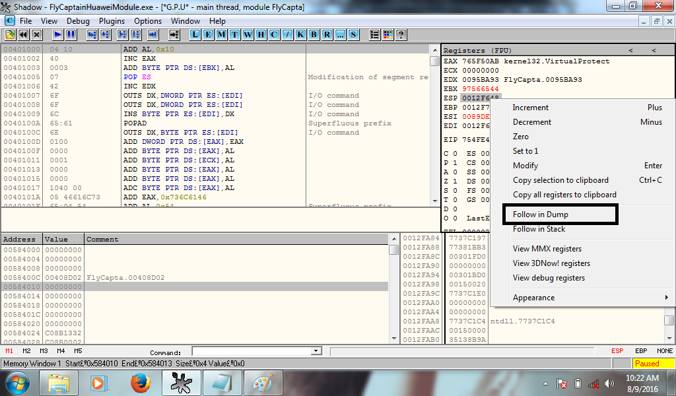Open Executable modules with E button
676x396 pixels.
click(x=208, y=35)
